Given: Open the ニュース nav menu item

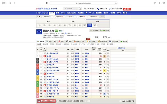Looking at the screenshot, I should coord(45,13).
